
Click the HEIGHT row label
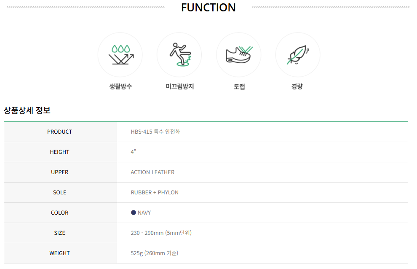pyautogui.click(x=59, y=152)
